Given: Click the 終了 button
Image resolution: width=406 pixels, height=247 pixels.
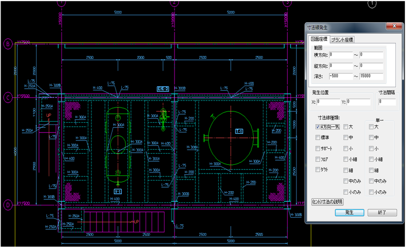Looking at the screenshot, I should [382, 213].
